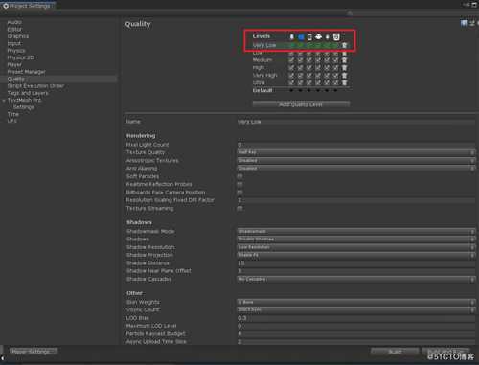Toggle Low checkbox under the HTML5 column
This screenshot has height=365, width=479.
pyautogui.click(x=335, y=54)
